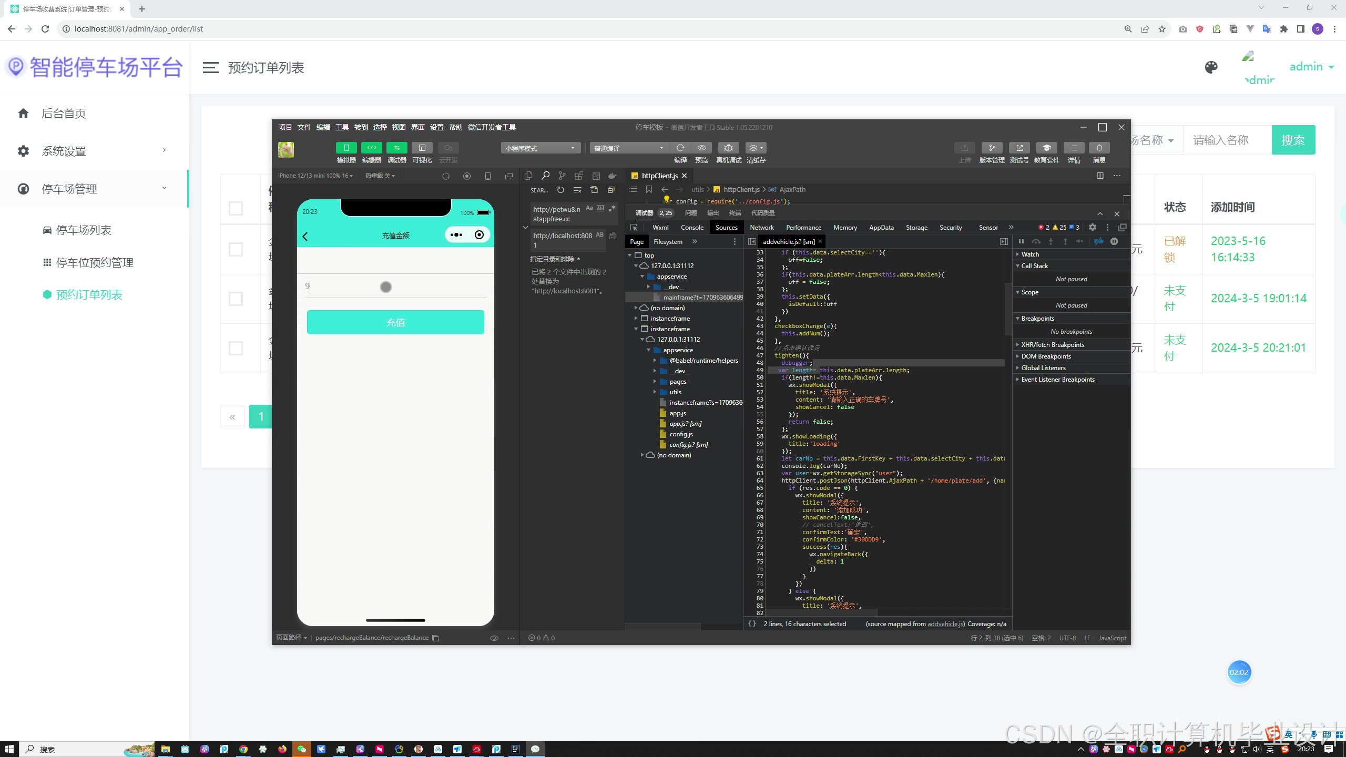1346x757 pixels.
Task: Click the green 搜索 search button
Action: 1293,140
